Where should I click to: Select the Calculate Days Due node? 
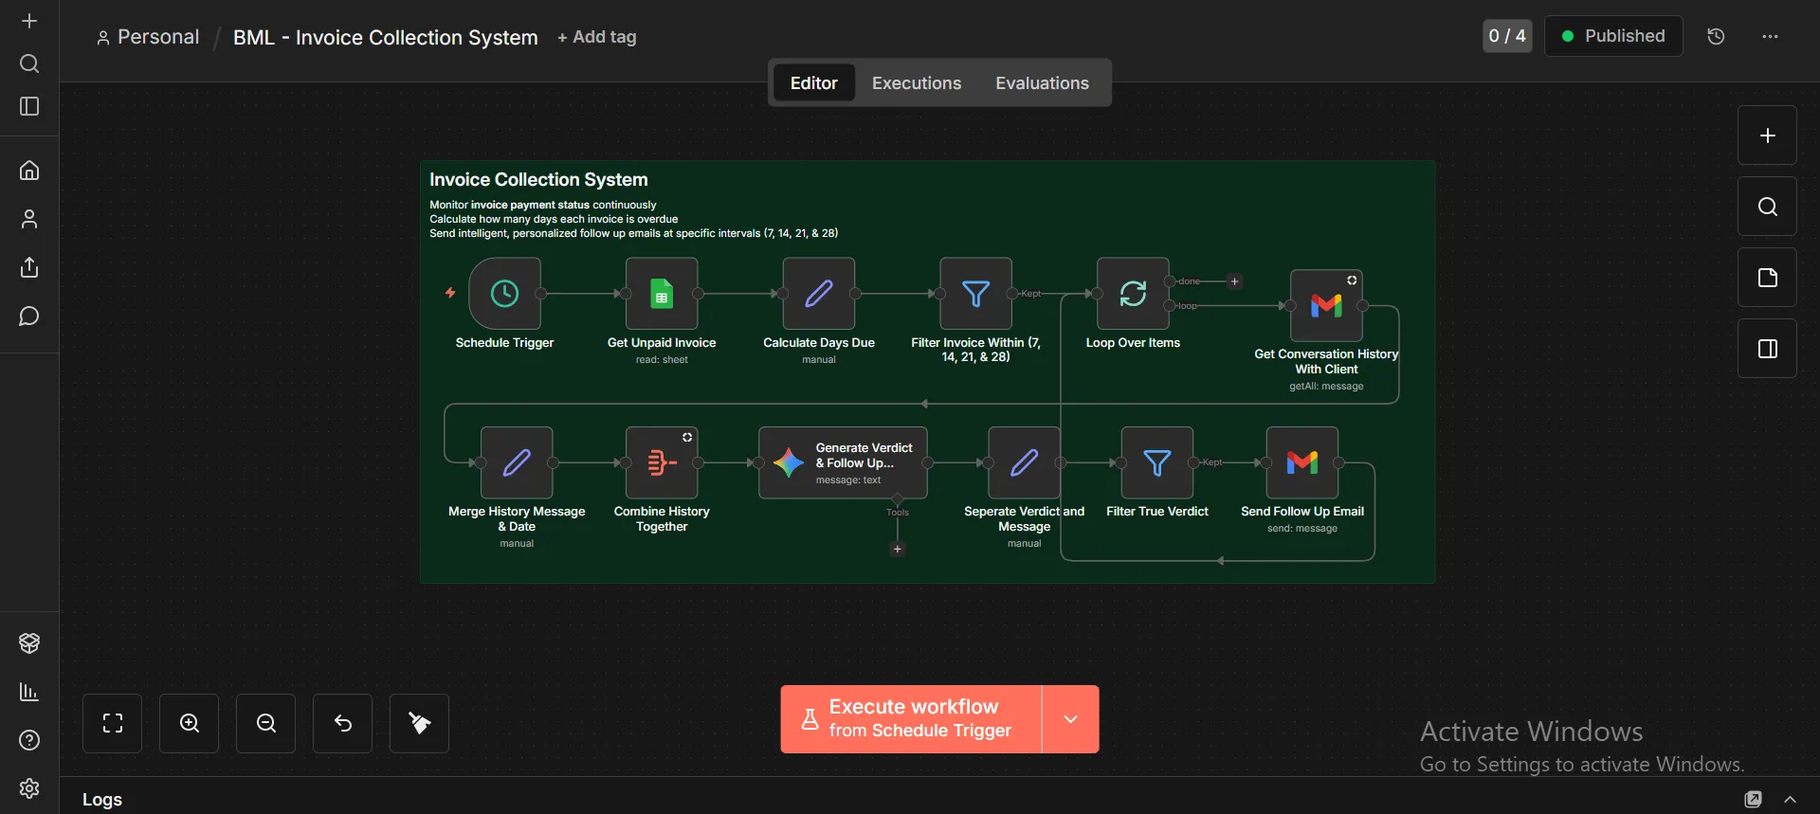[x=819, y=294]
